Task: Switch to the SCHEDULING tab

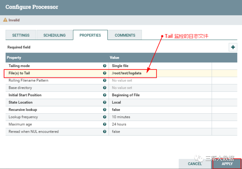Action: [x=54, y=35]
